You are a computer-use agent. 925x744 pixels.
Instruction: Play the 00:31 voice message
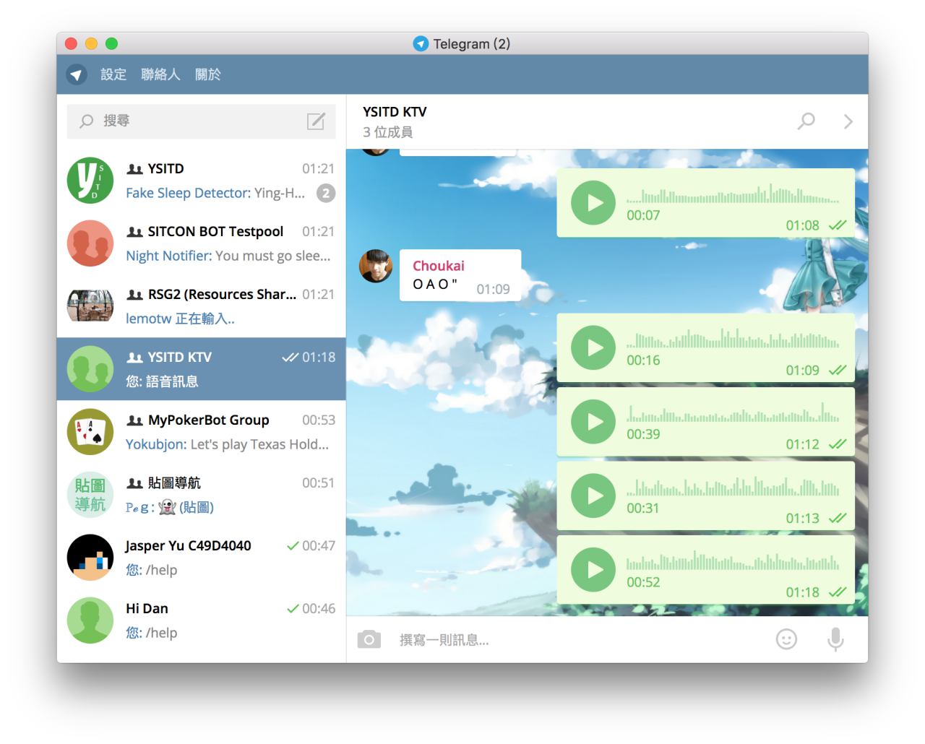[x=593, y=496]
